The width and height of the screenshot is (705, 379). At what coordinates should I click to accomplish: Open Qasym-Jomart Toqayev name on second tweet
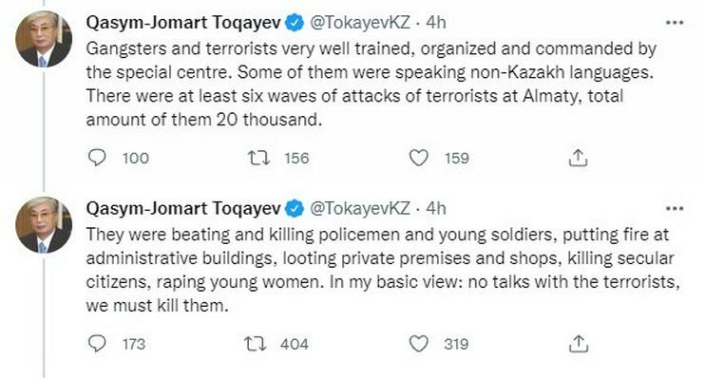(183, 209)
